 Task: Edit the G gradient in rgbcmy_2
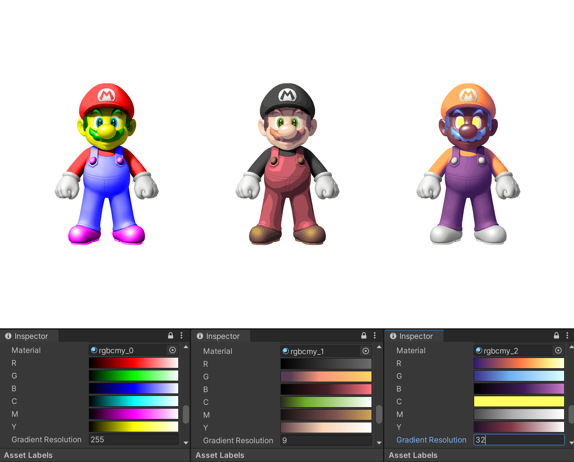[519, 376]
